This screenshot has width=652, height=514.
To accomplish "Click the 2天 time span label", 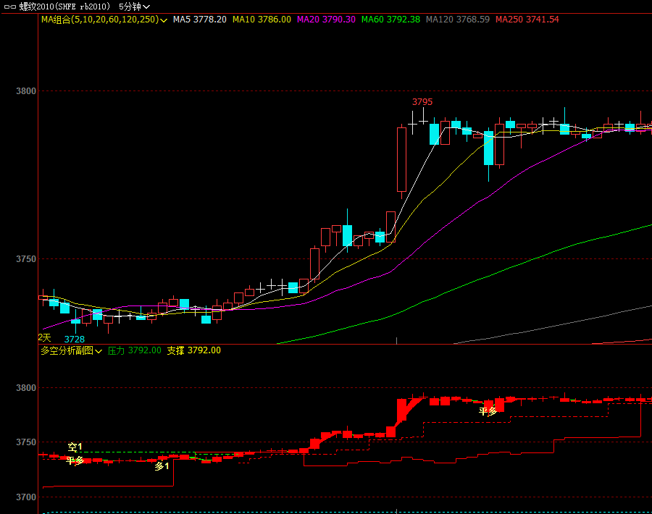I will point(44,337).
